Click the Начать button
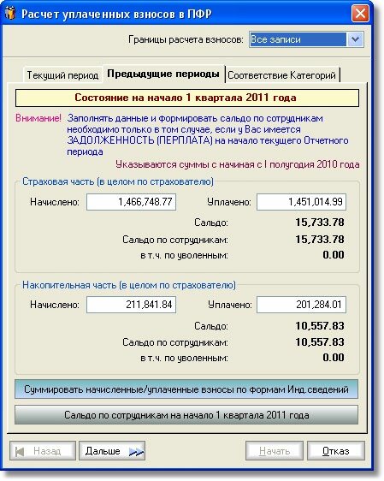The height and width of the screenshot is (481, 384). coord(275,451)
